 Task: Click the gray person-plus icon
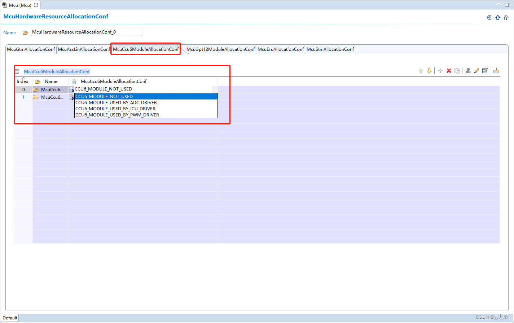468,71
